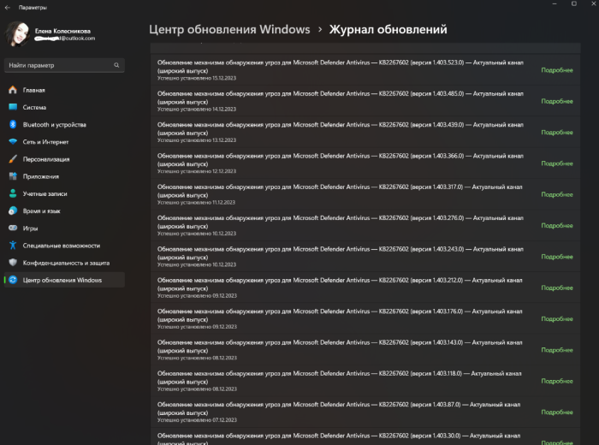This screenshot has height=445, width=599.
Task: Select update entry installed 13.12.2023
Action: (365, 132)
